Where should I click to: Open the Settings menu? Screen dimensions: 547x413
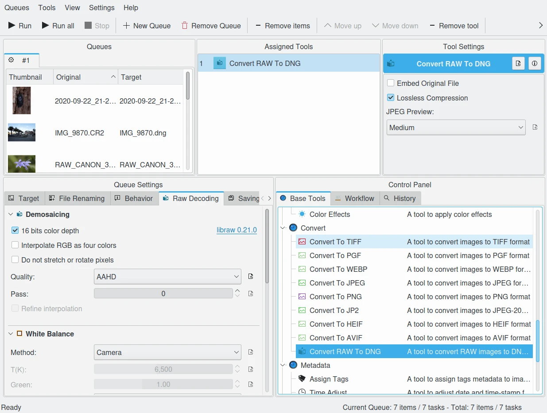pos(101,8)
